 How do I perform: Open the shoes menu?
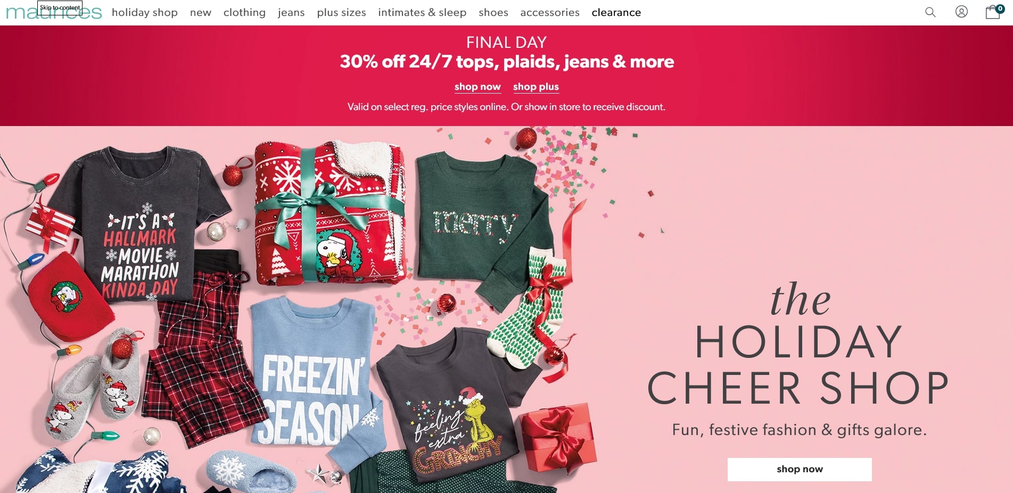click(493, 12)
